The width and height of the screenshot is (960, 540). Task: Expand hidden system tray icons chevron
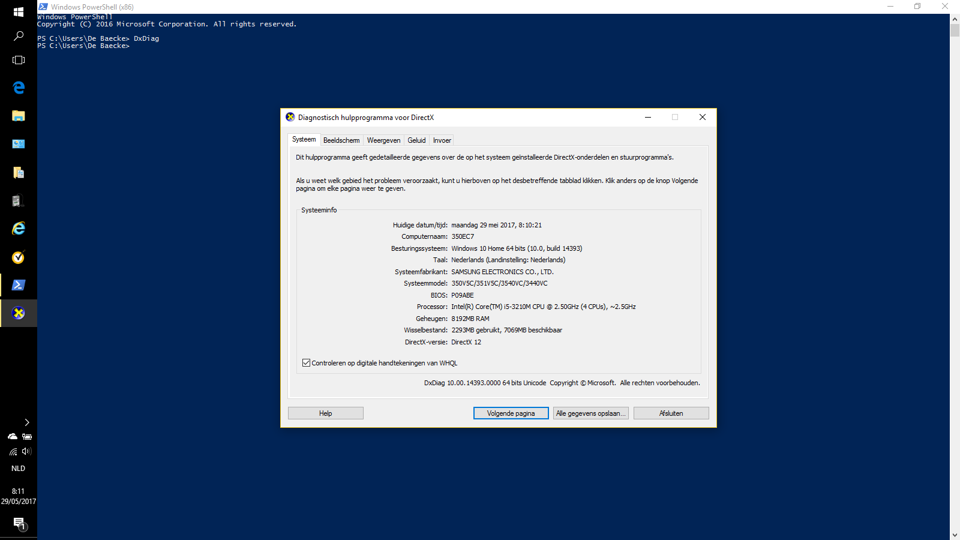pos(26,422)
